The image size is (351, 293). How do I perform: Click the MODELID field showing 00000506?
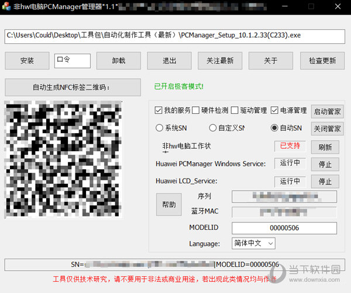pos(284,228)
